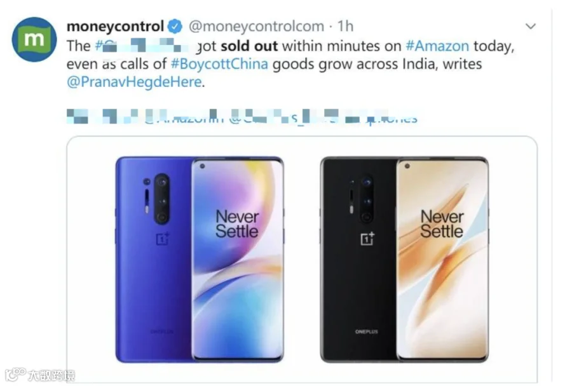Image resolution: width=572 pixels, height=386 pixels.
Task: Click the black OnePlus phone image
Action: pos(404,259)
